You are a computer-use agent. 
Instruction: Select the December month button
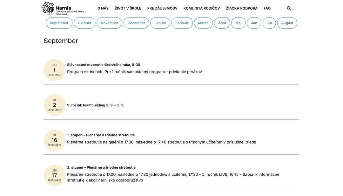click(136, 23)
